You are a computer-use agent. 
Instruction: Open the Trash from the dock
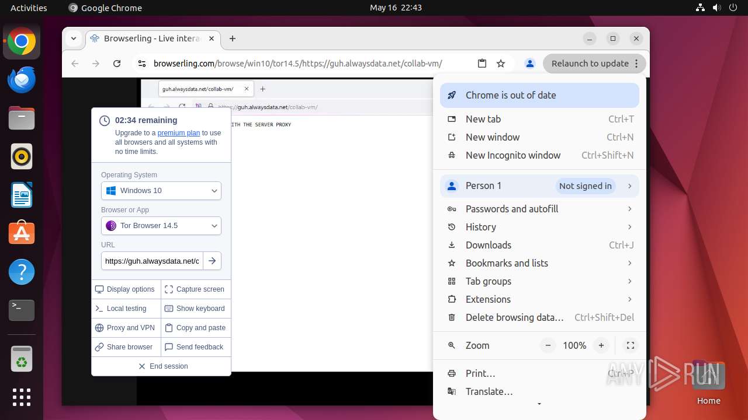tap(22, 359)
